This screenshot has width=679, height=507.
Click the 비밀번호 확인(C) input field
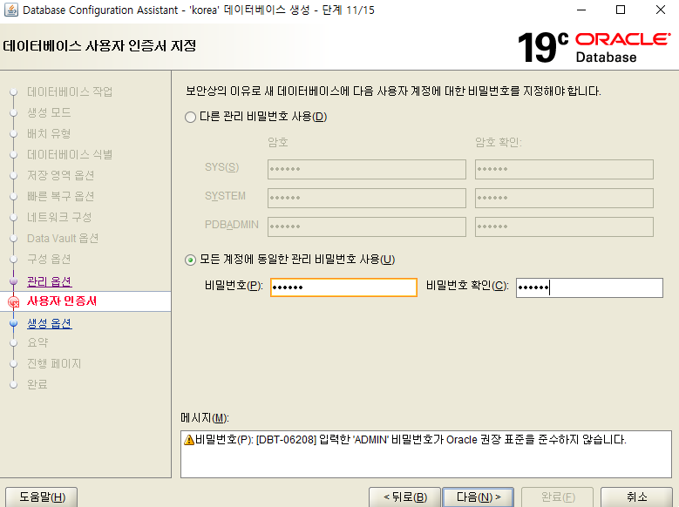(x=589, y=287)
